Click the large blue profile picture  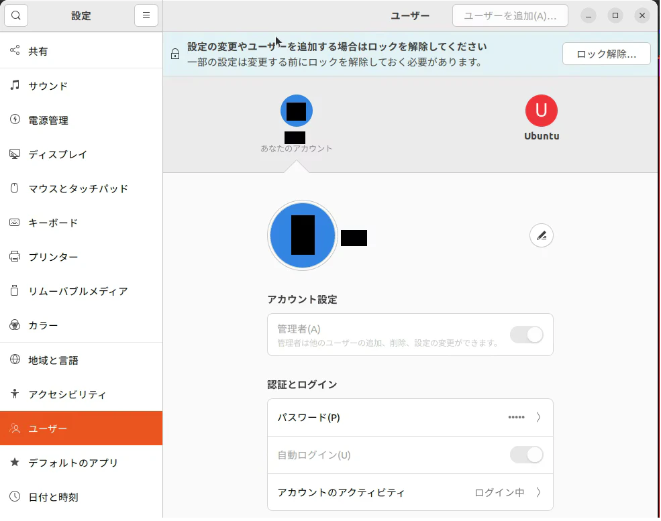[x=303, y=235]
